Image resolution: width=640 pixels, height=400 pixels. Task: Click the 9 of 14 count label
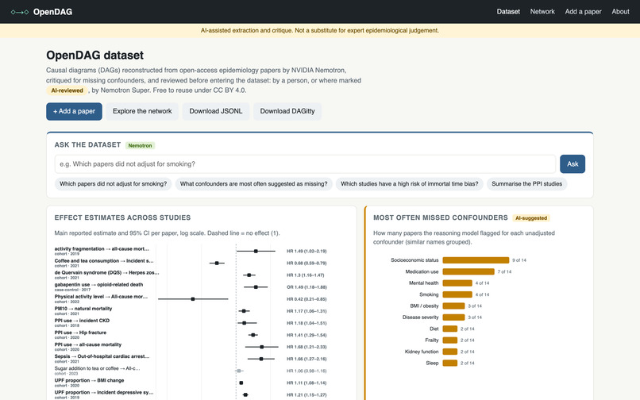point(519,260)
